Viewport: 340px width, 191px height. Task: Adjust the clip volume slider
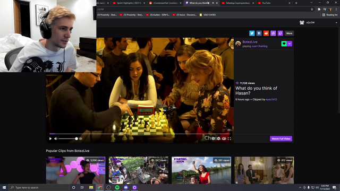[x=68, y=138]
